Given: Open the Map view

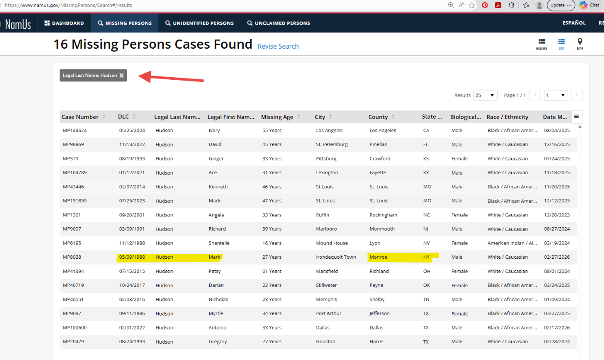Looking at the screenshot, I should click(580, 44).
